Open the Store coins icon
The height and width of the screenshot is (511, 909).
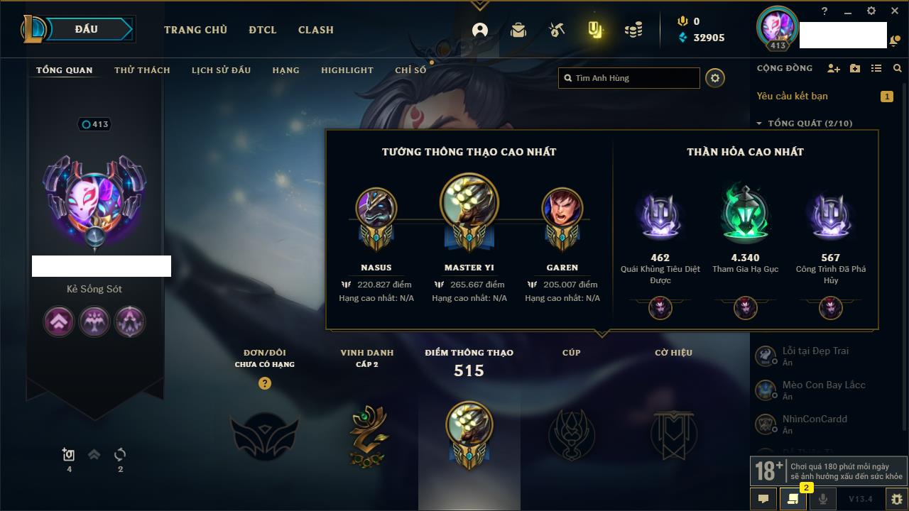pos(633,30)
